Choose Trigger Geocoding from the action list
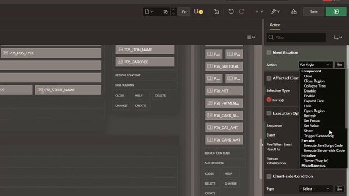Image resolution: width=349 pixels, height=196 pixels. [318, 136]
